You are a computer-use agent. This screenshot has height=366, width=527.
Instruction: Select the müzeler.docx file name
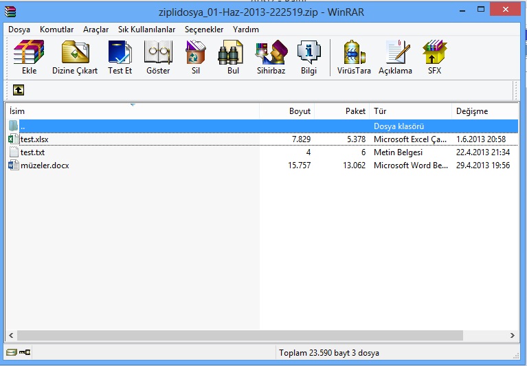pyautogui.click(x=45, y=165)
